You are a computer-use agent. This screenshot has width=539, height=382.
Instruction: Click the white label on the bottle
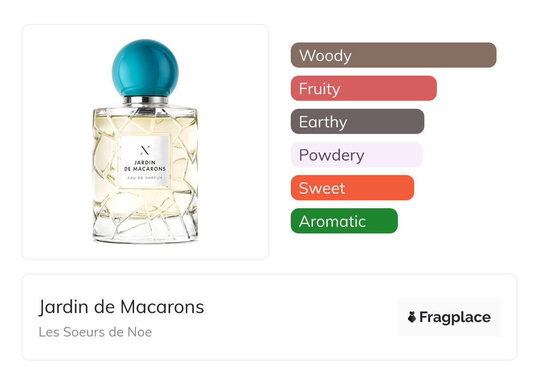pyautogui.click(x=145, y=163)
